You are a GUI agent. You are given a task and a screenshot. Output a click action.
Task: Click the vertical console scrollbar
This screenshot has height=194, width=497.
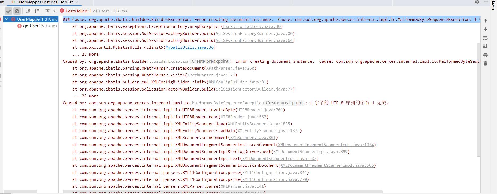pyautogui.click(x=479, y=99)
